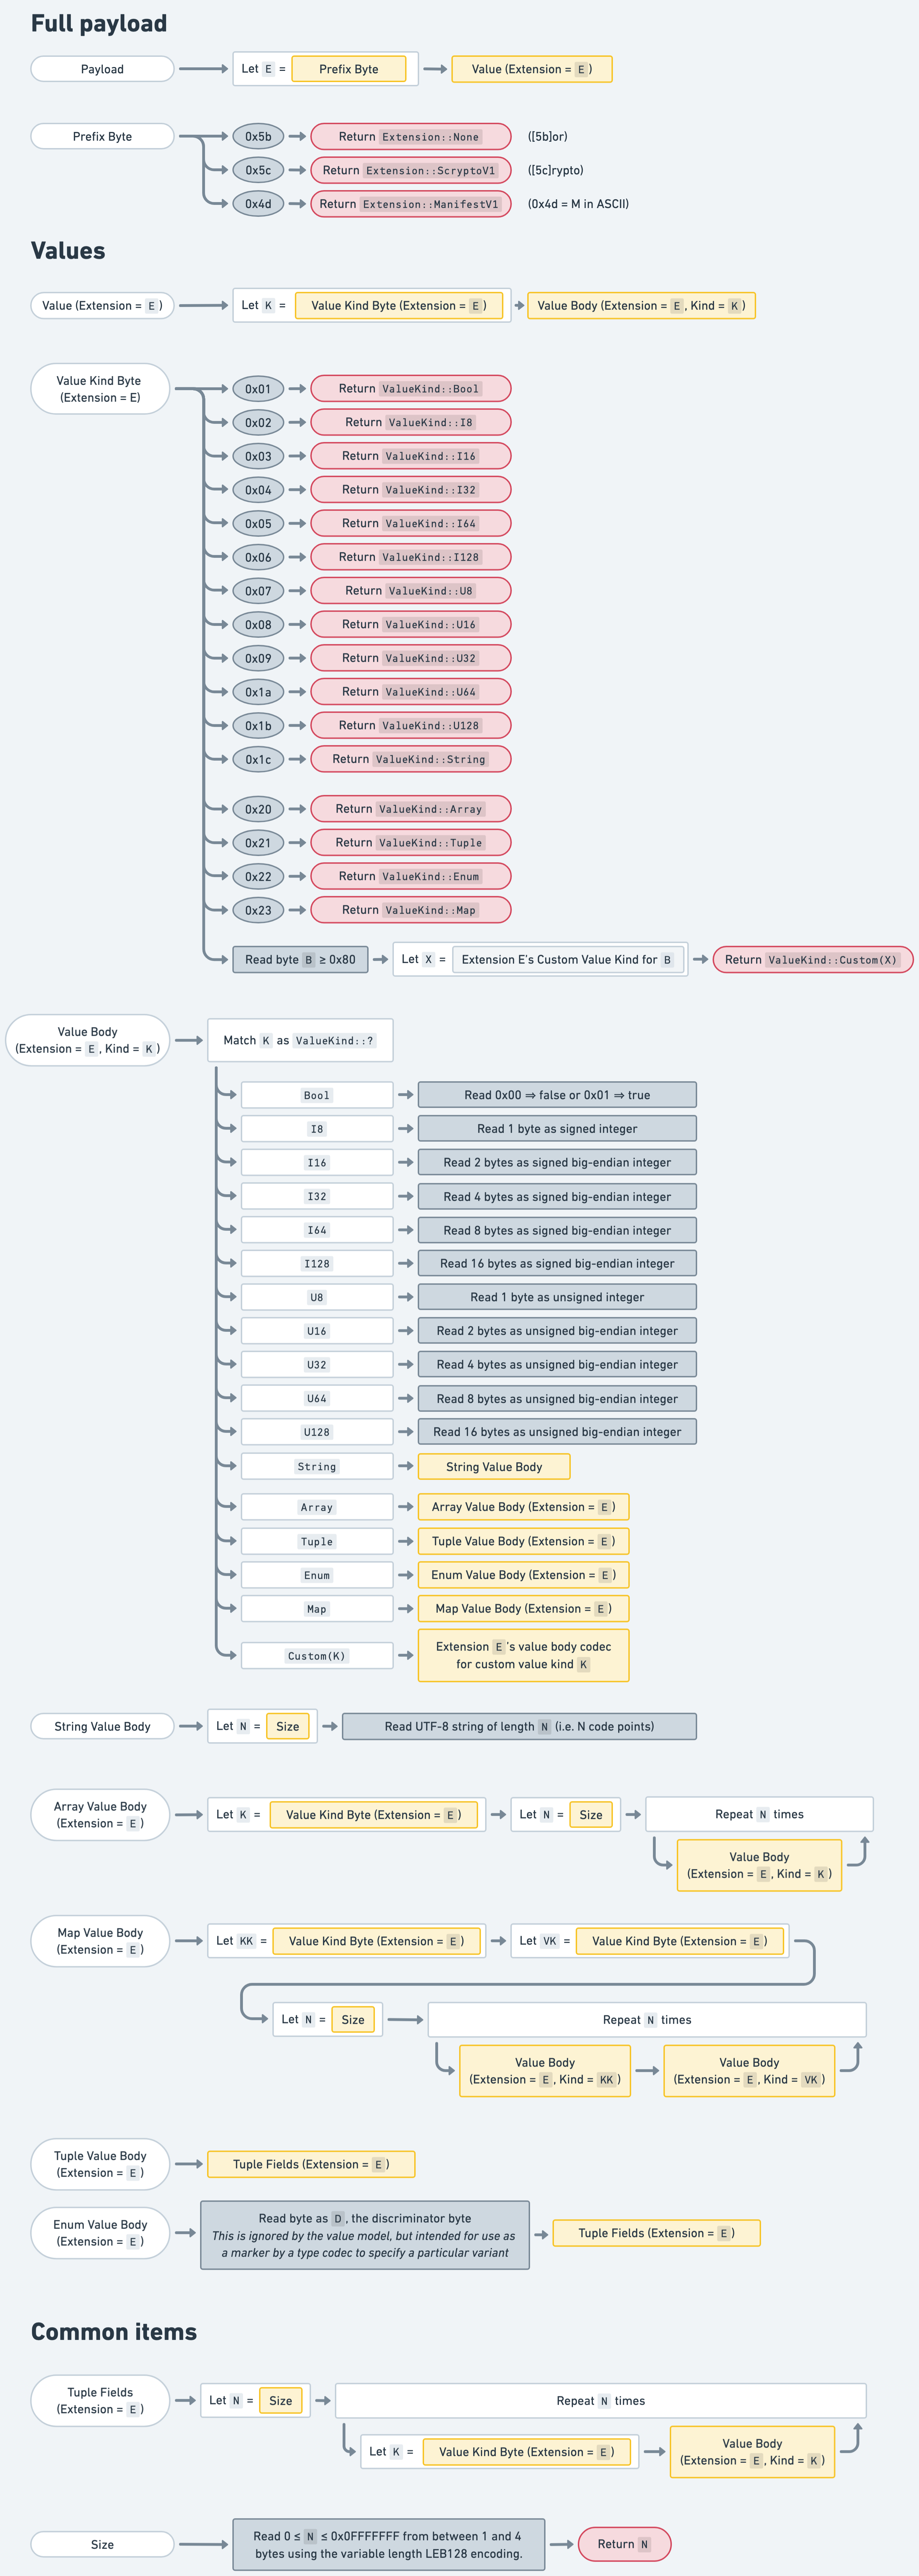Click the 0x5b byte pill
919x2576 pixels.
[258, 136]
